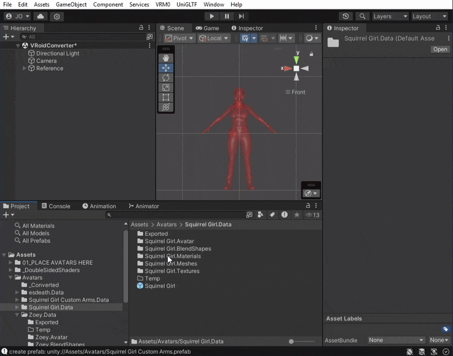Click the favorites star icon
Image resolution: width=453 pixels, height=356 pixels.
coord(297,215)
